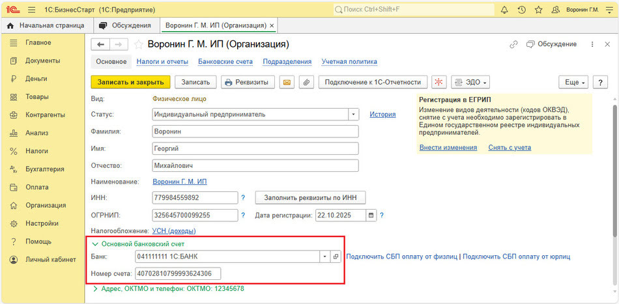
Task: Open the user profile icon for Воронин Г.М.
Action: (555, 10)
